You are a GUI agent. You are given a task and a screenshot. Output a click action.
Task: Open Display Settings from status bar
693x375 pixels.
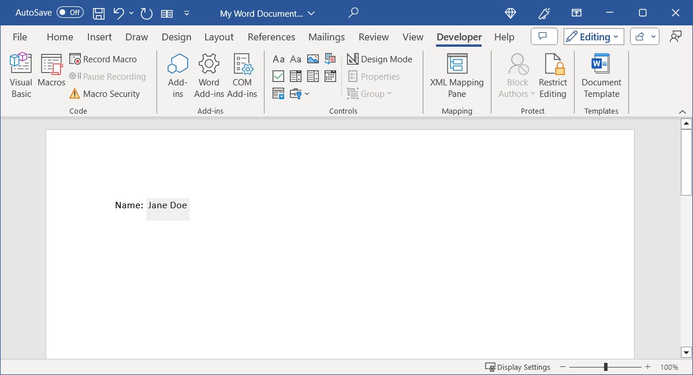(x=518, y=367)
